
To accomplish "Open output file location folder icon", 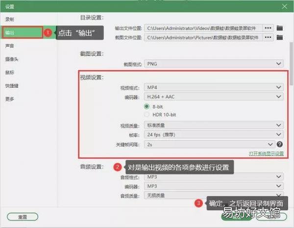I will coord(280,28).
